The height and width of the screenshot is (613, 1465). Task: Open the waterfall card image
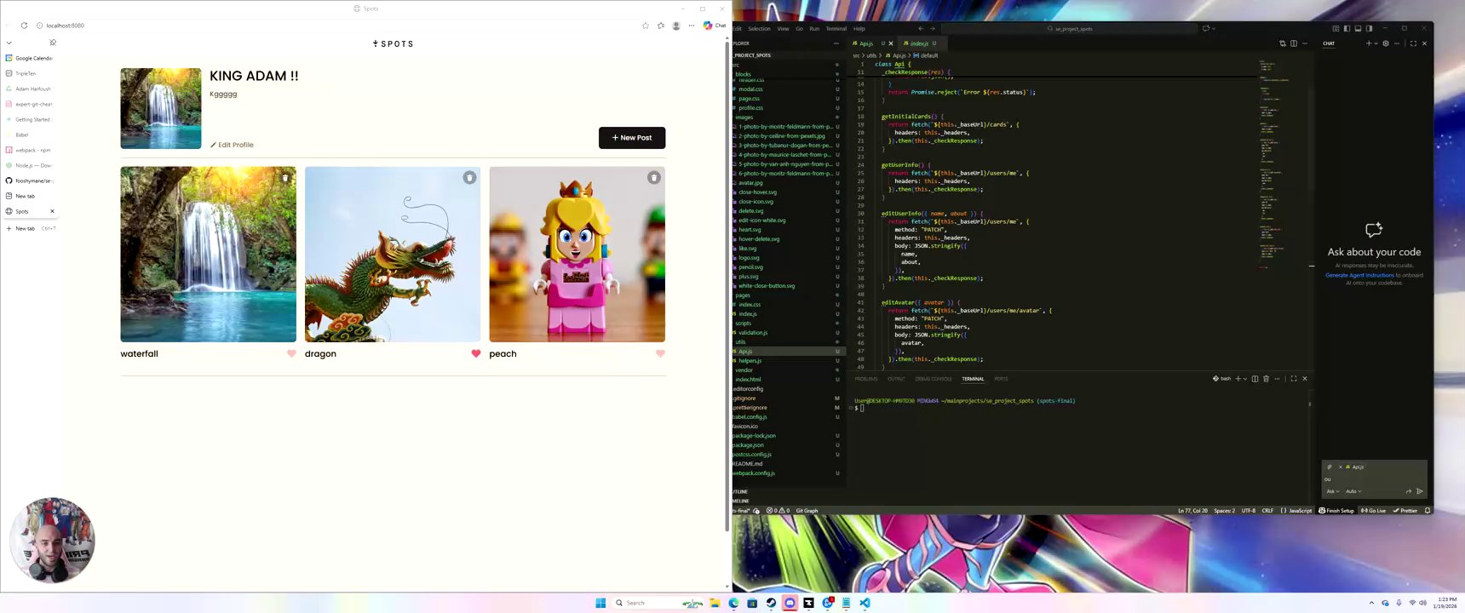pos(208,254)
